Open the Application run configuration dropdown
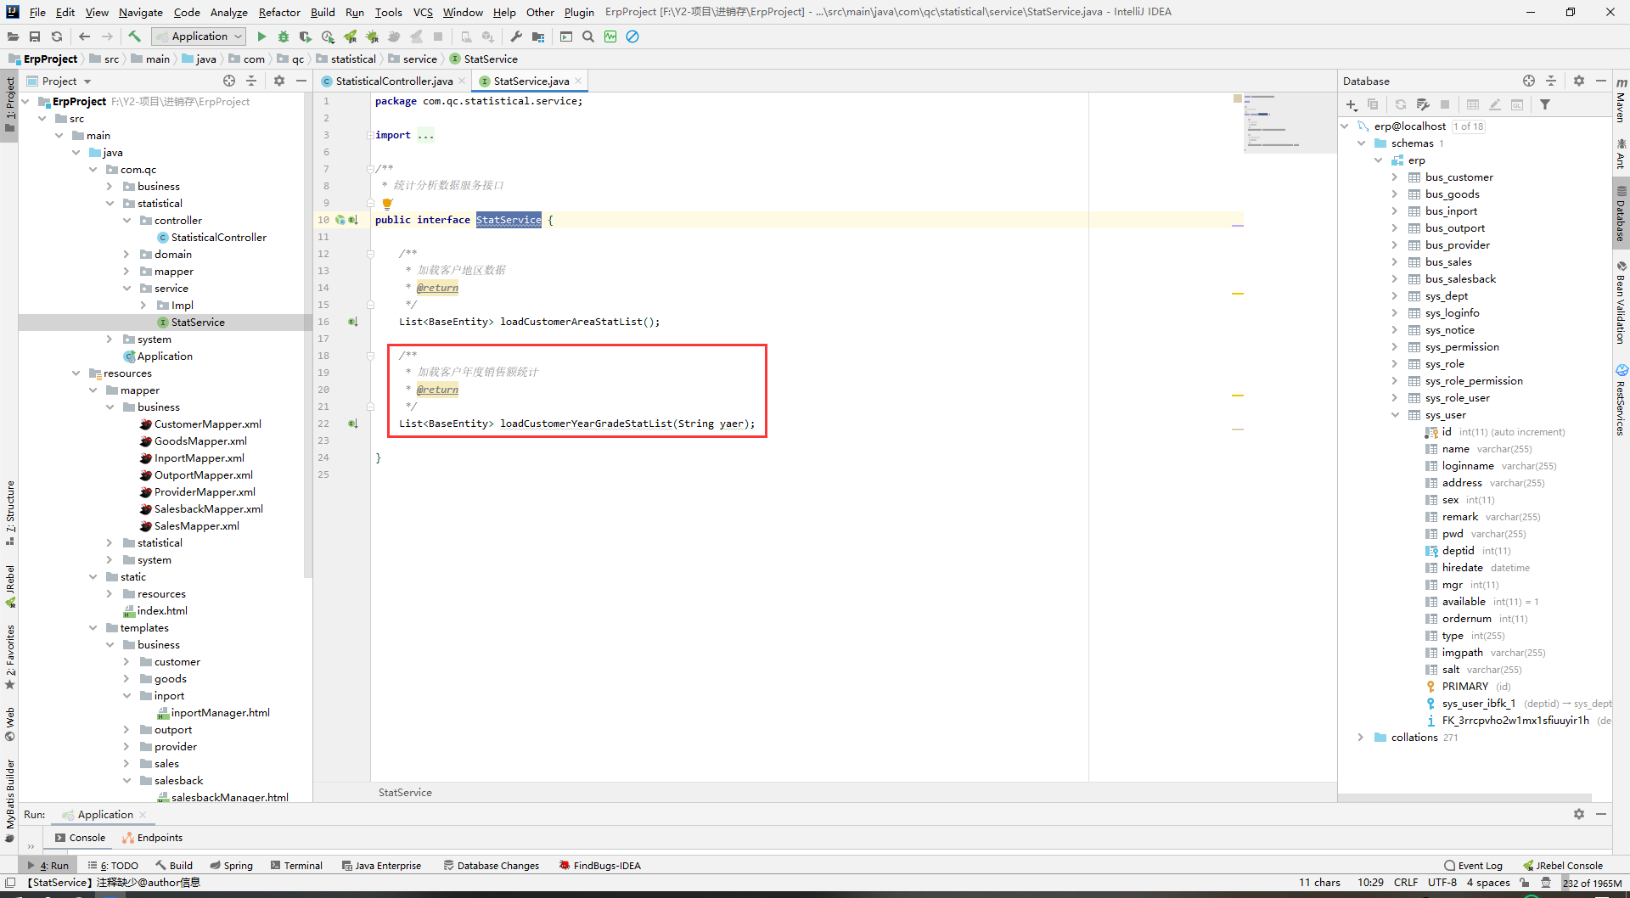This screenshot has width=1630, height=898. point(200,36)
